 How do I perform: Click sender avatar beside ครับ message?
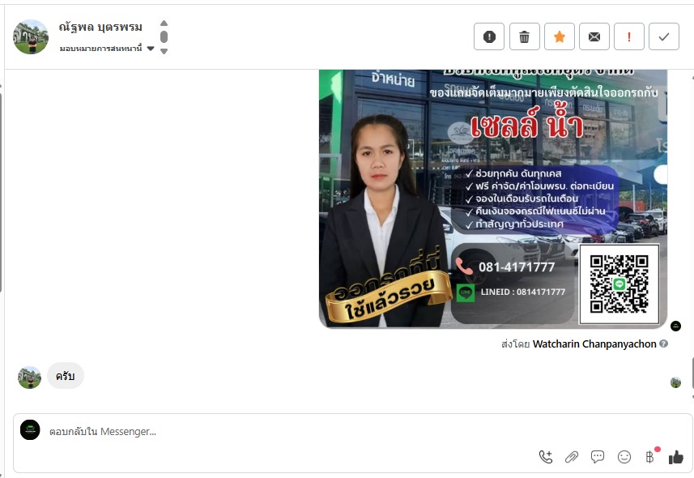pyautogui.click(x=29, y=378)
